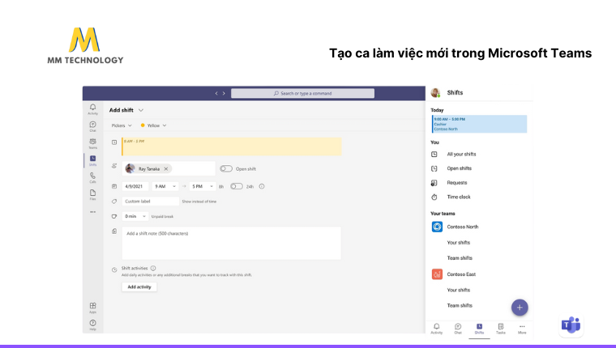Open Chat in the left sidebar
Screen dimensions: 616x348
[x=92, y=126]
